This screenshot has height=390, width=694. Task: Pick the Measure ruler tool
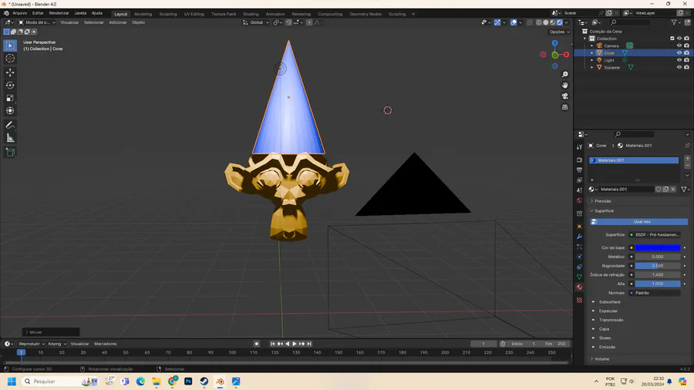click(x=10, y=139)
